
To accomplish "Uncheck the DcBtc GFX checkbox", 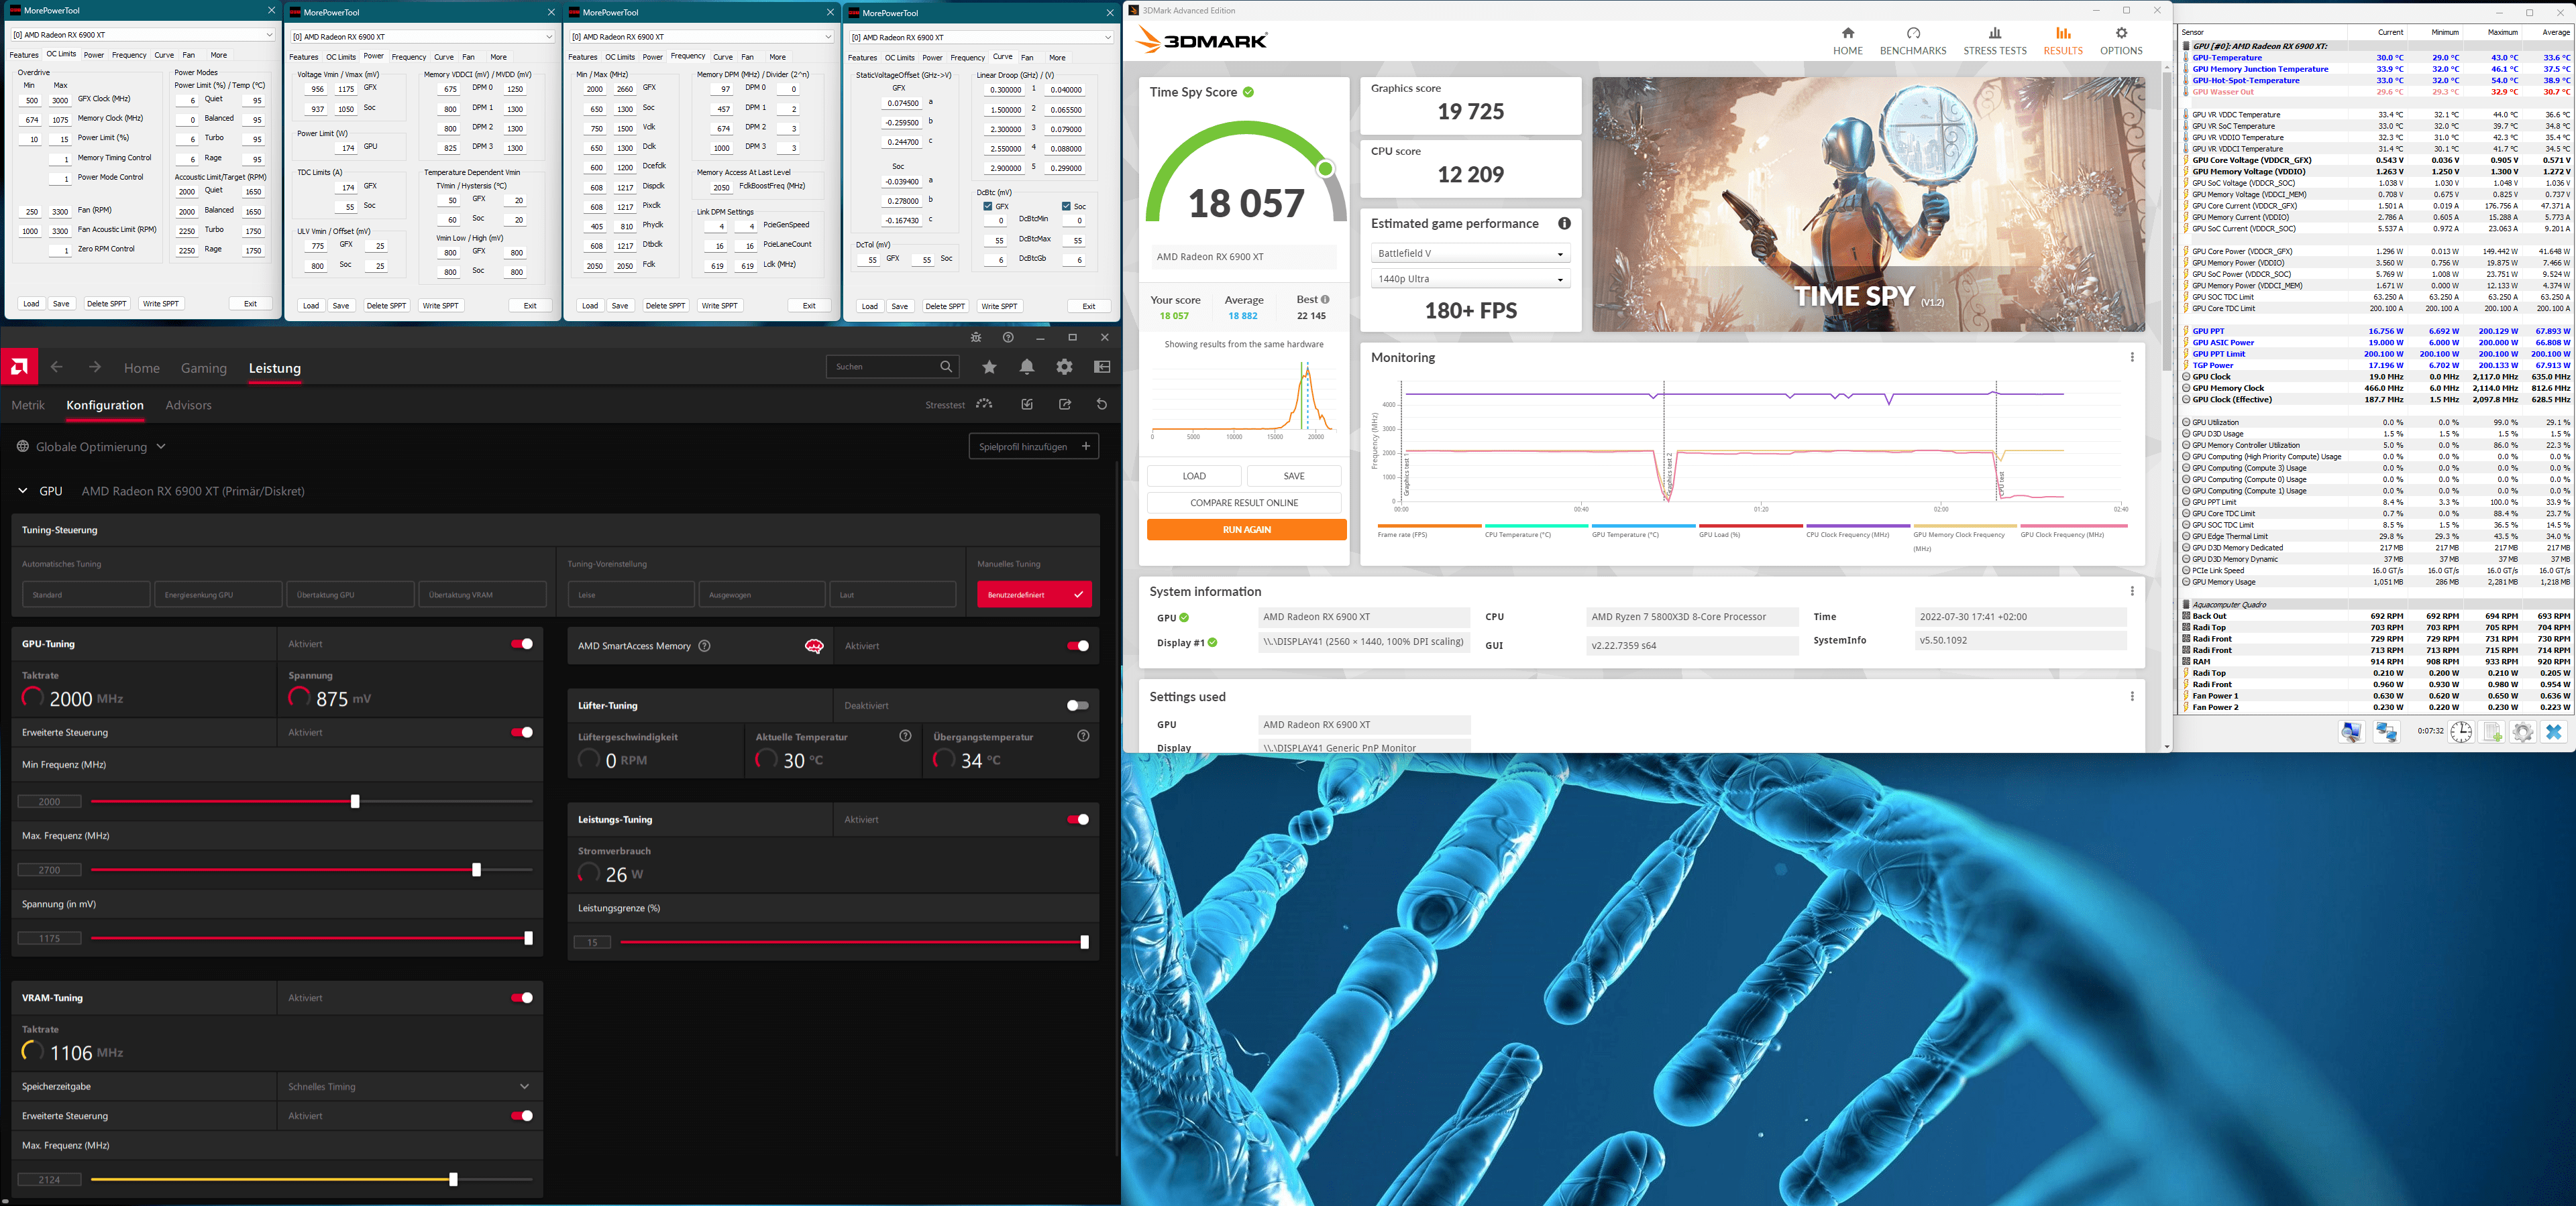I will [x=988, y=206].
